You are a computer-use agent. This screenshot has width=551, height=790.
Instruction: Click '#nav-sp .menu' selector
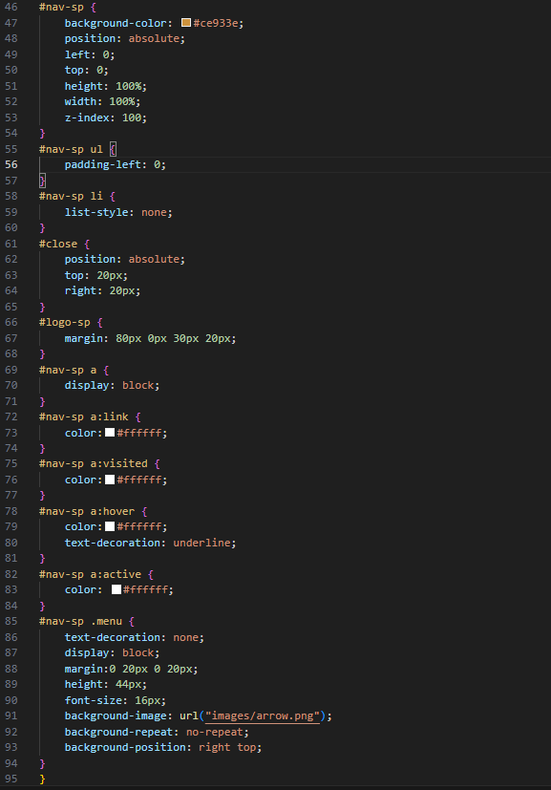[x=80, y=621]
